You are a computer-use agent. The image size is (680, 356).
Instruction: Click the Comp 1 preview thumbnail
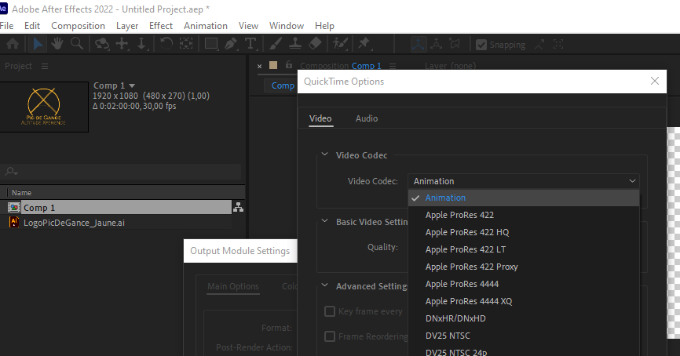(x=45, y=107)
